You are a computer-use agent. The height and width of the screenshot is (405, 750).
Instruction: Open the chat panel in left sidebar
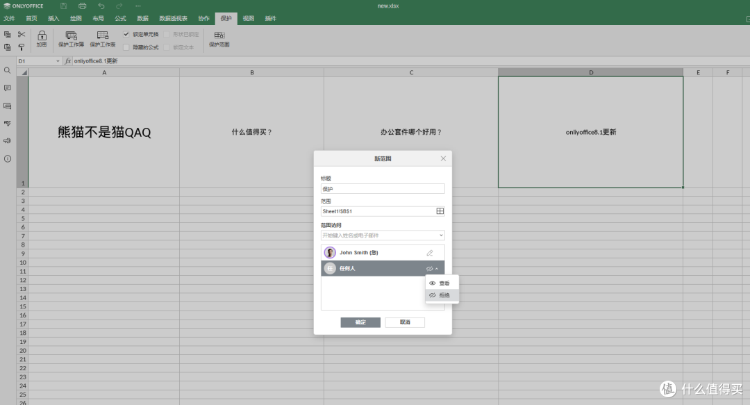tap(7, 106)
